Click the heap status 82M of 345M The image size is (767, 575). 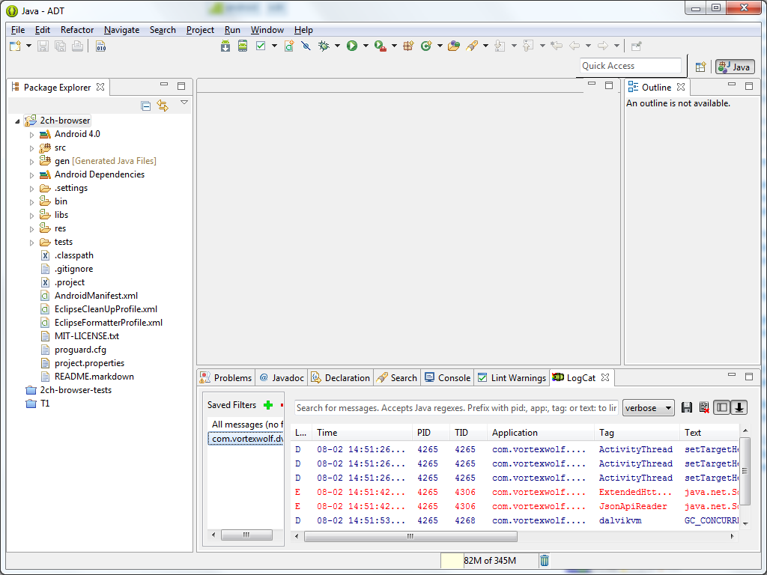point(490,560)
